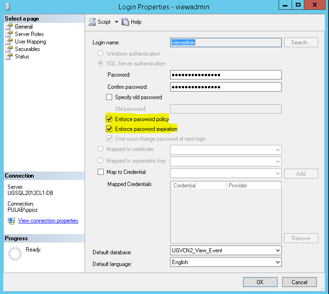Open the Status page
The width and height of the screenshot is (329, 294).
coord(22,57)
